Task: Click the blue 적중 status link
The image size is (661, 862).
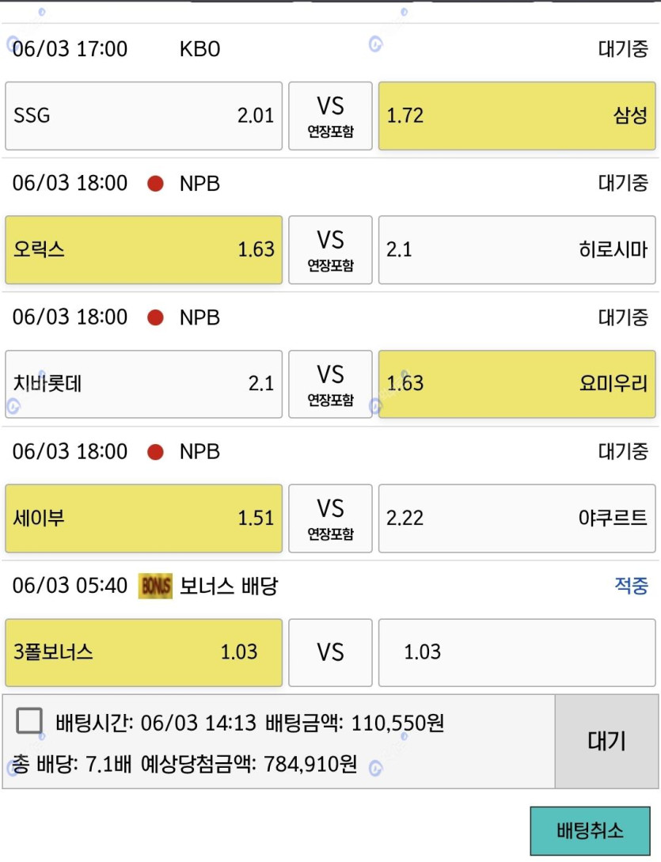Action: click(631, 586)
